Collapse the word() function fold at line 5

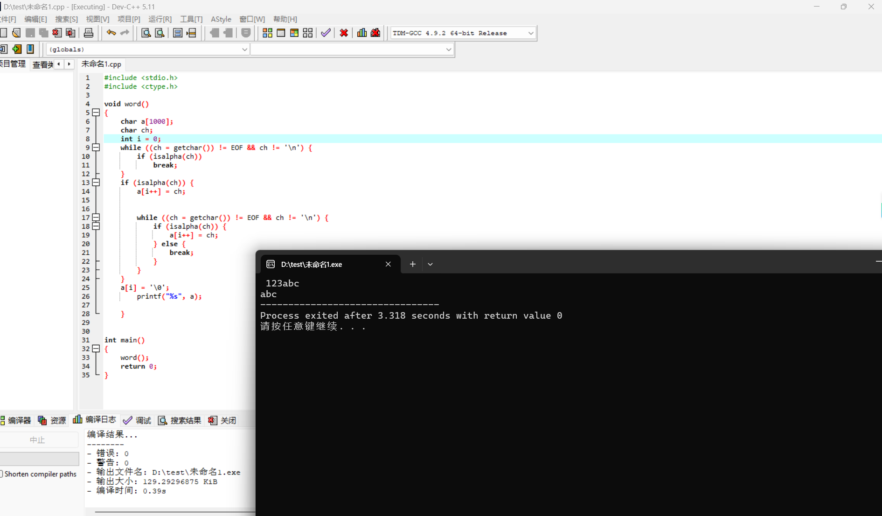(x=96, y=112)
